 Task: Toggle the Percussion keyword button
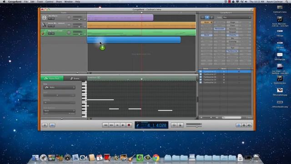tap(220, 29)
